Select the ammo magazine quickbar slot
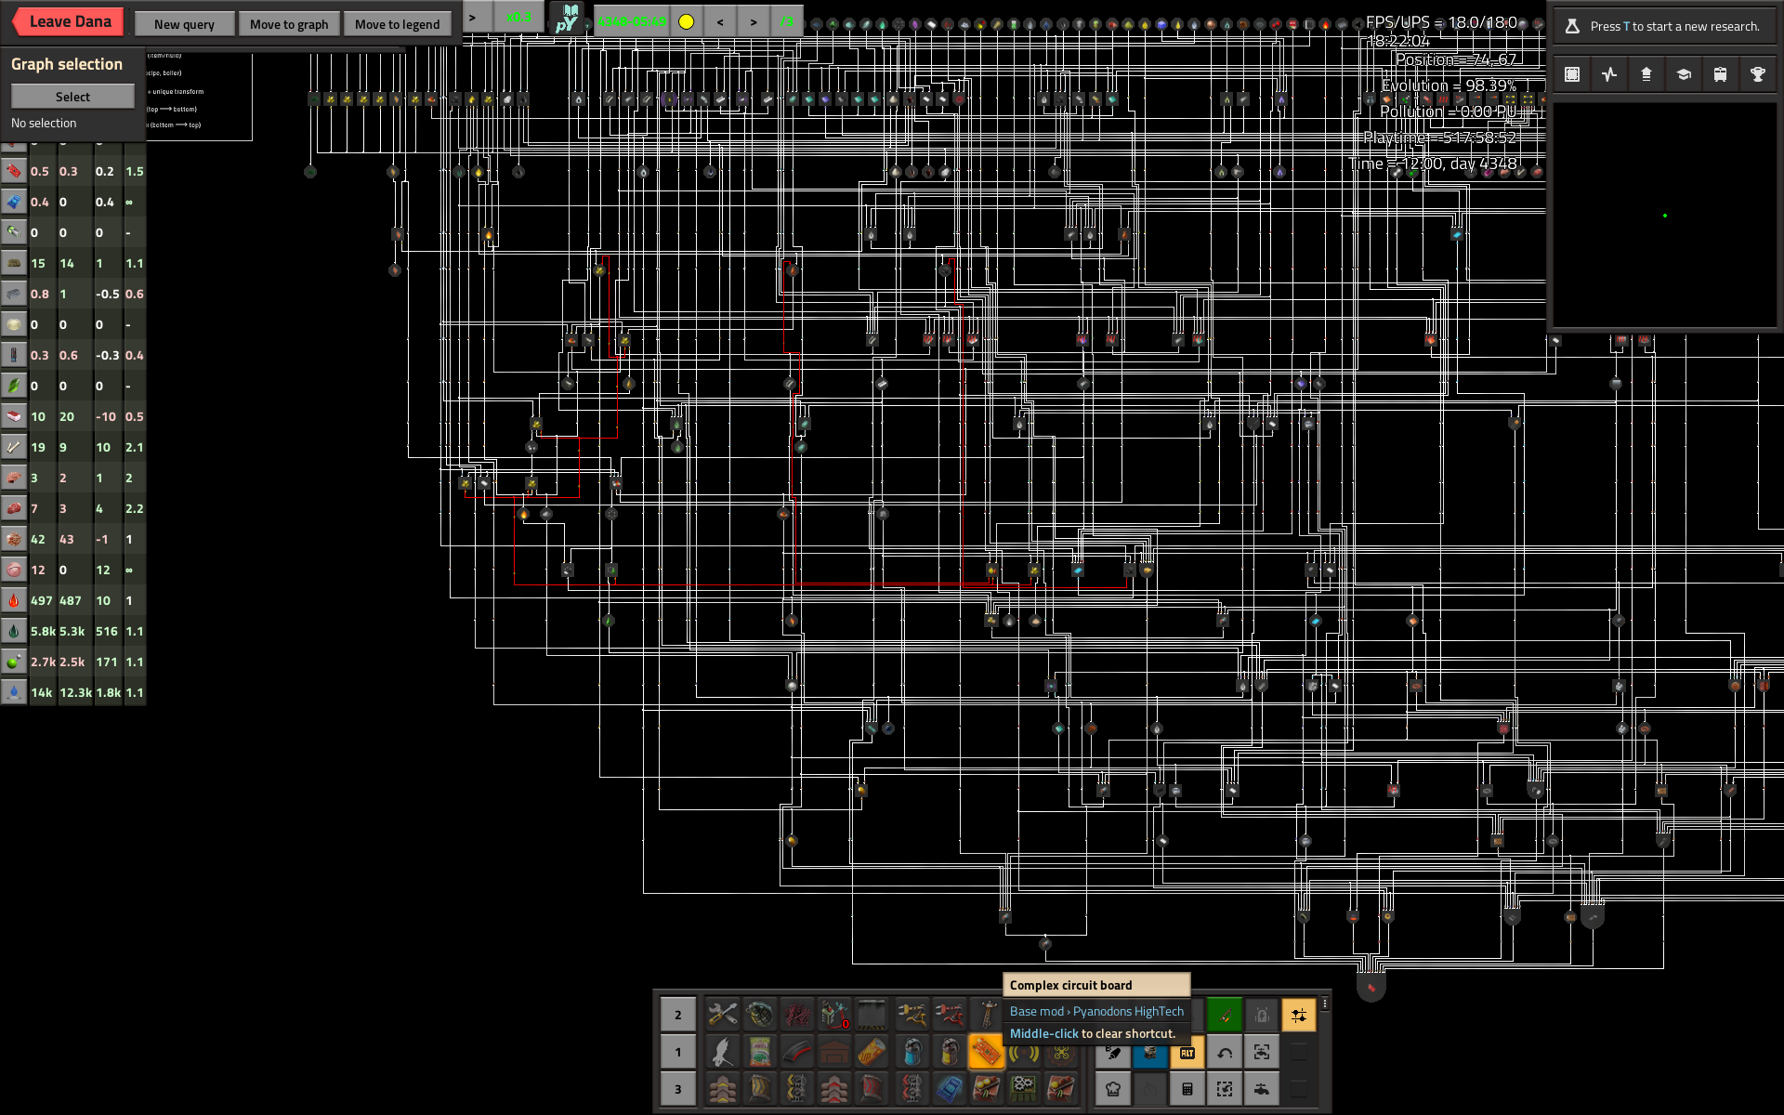The width and height of the screenshot is (1784, 1115). pos(798,1052)
